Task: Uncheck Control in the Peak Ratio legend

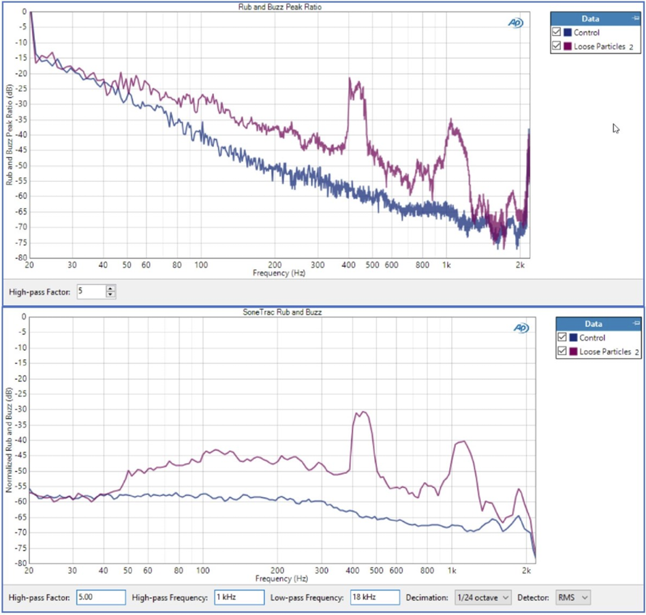Action: click(x=557, y=33)
